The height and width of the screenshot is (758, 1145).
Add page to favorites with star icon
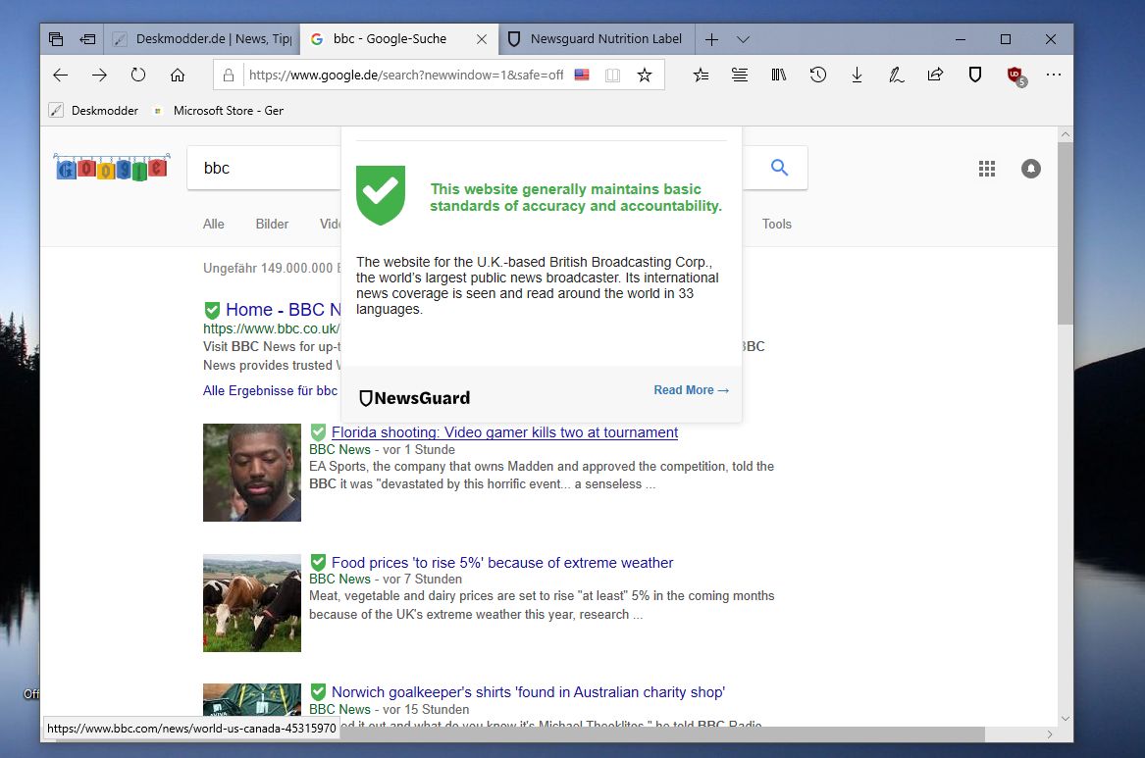coord(645,75)
